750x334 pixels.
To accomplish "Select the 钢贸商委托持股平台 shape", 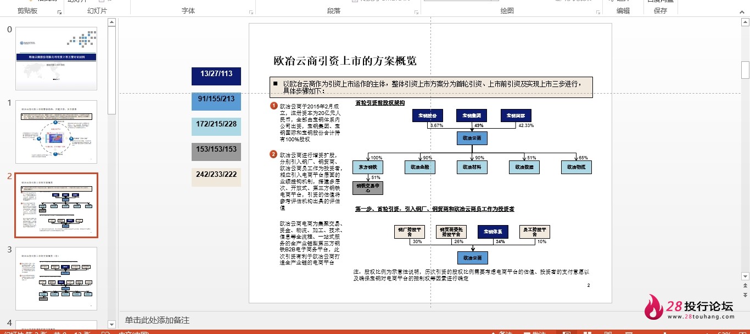I will coord(451,232).
